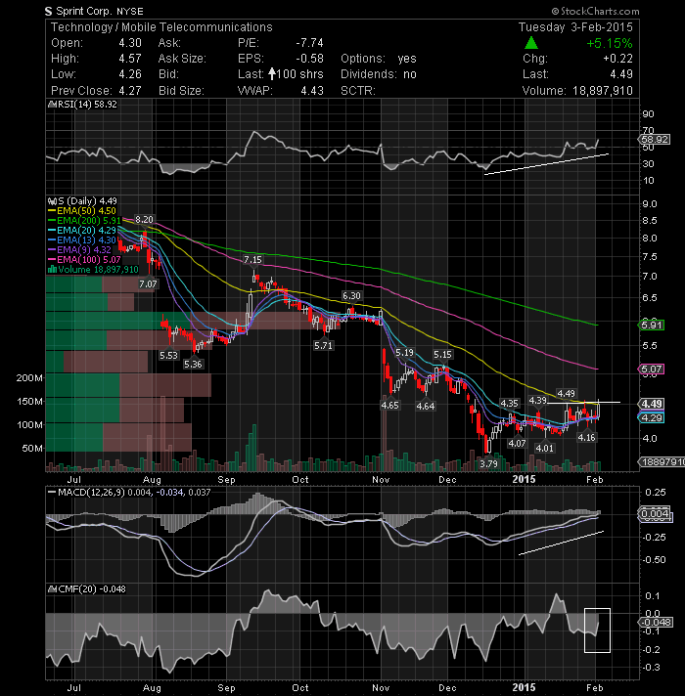This screenshot has height=696, width=685.
Task: Click the Prev Close value 4.27
Action: click(130, 91)
